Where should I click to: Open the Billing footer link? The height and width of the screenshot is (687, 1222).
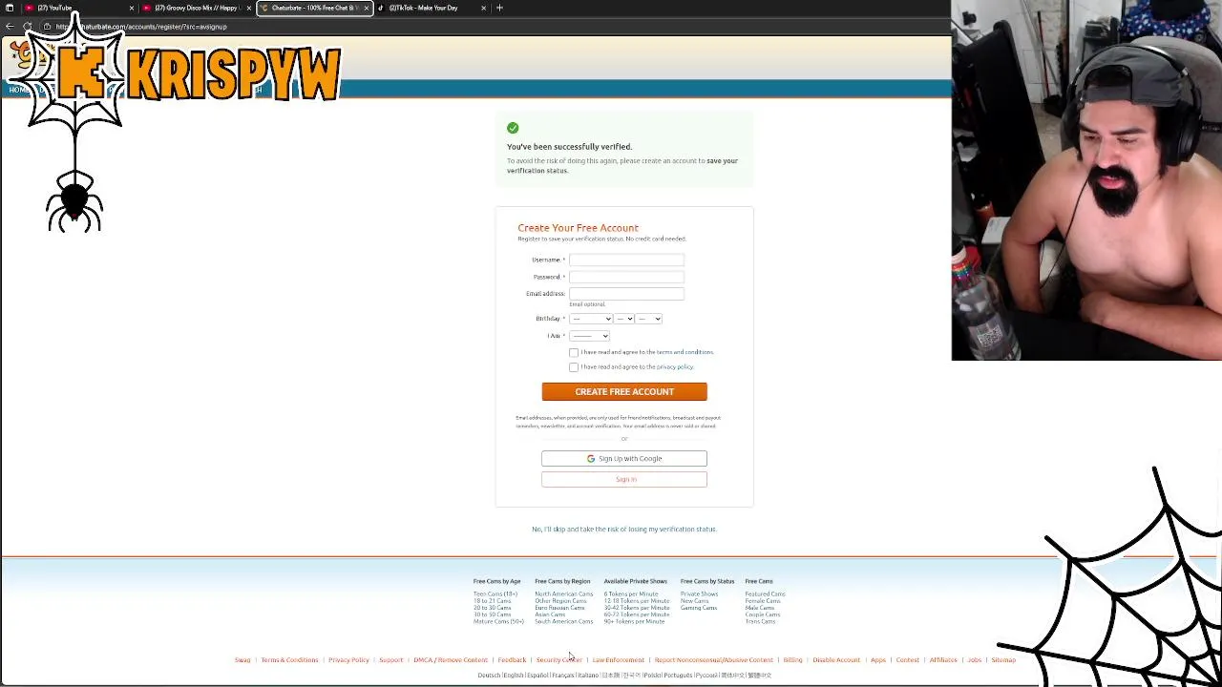[792, 660]
